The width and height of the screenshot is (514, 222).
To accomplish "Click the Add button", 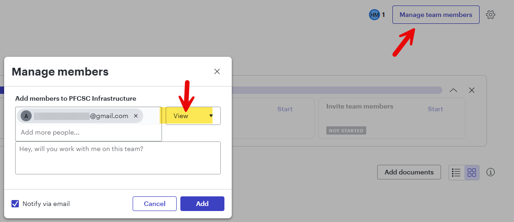I will (x=202, y=204).
